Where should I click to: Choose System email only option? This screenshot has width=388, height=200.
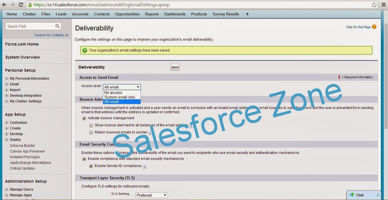tap(122, 97)
